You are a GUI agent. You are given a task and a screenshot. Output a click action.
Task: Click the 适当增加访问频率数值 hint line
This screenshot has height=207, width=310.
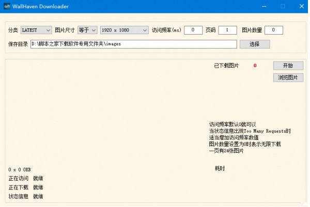pos(234,137)
